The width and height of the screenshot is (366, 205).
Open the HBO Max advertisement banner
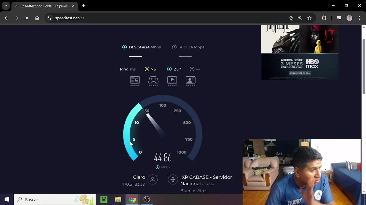point(300,52)
